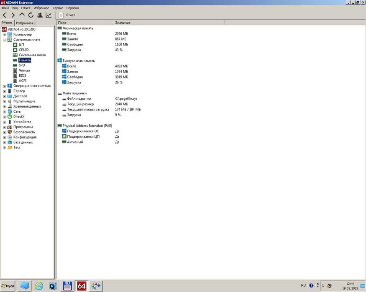Screen dimensions: 366x292
Task: Select the Память tree item
Action: pos(25,60)
